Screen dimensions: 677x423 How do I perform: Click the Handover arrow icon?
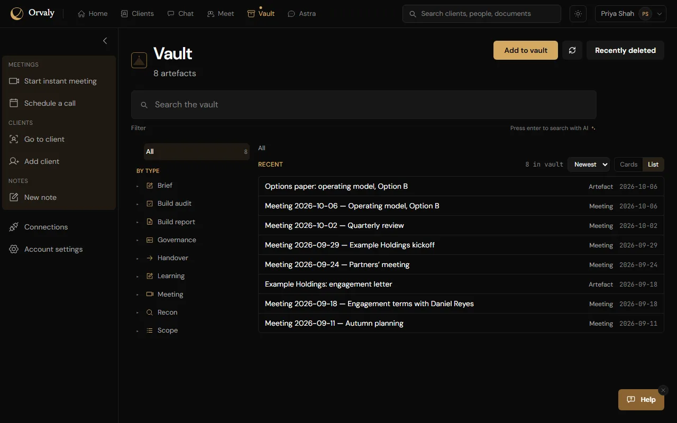click(150, 258)
